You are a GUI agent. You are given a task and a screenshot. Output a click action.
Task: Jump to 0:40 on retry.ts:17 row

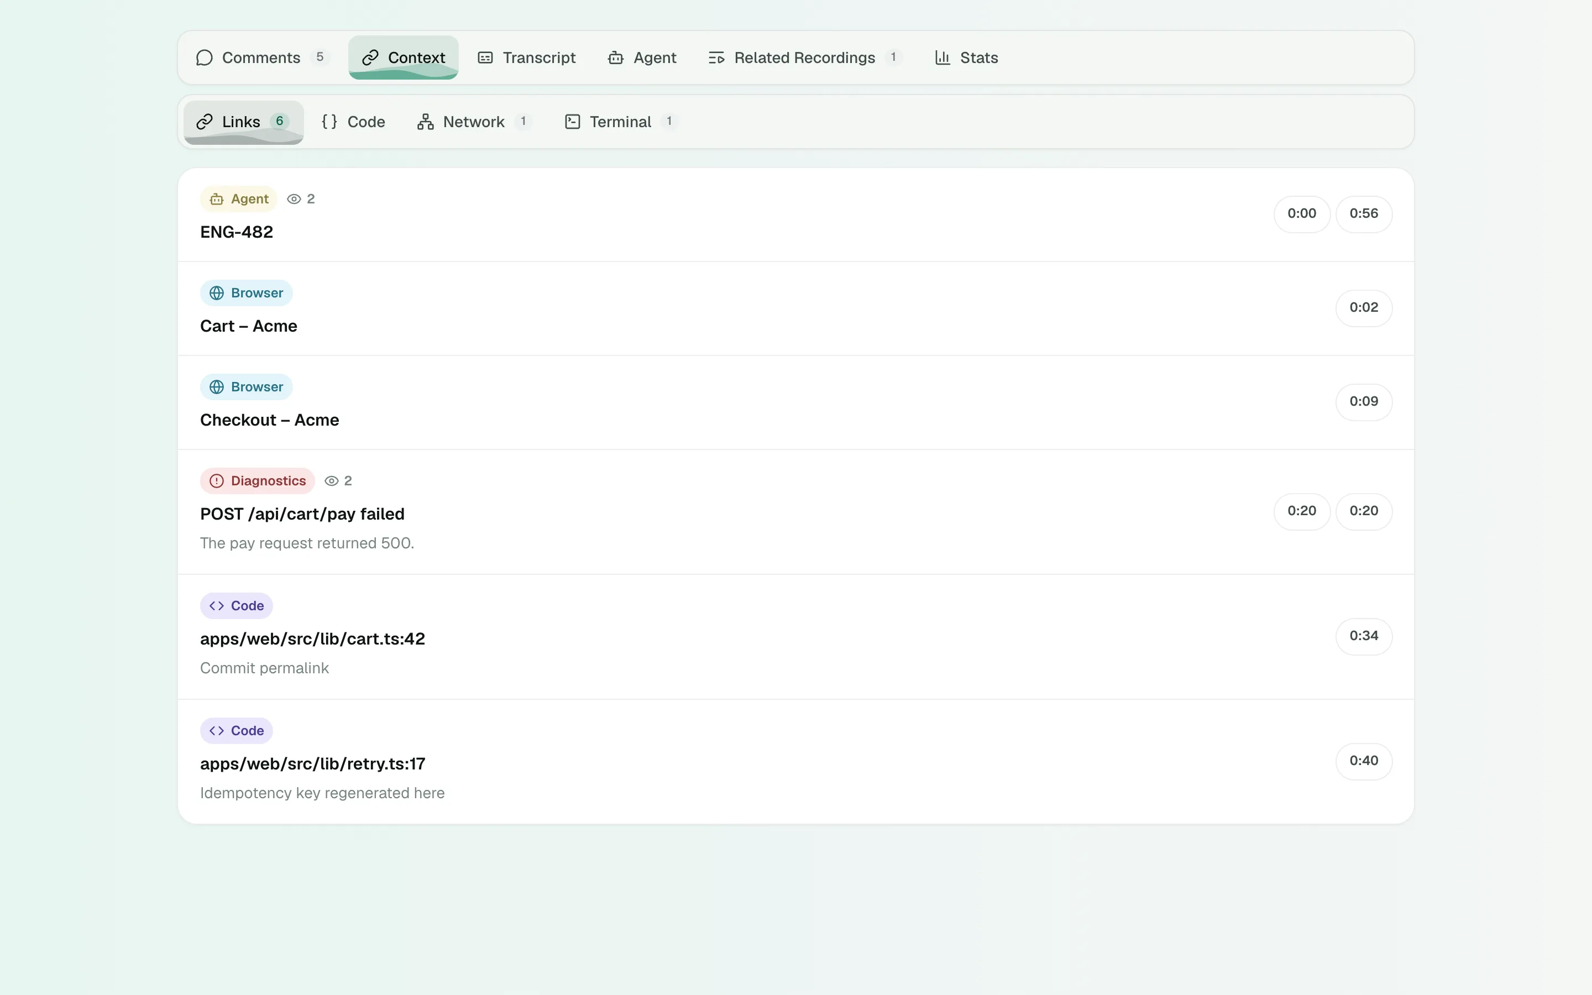point(1364,761)
